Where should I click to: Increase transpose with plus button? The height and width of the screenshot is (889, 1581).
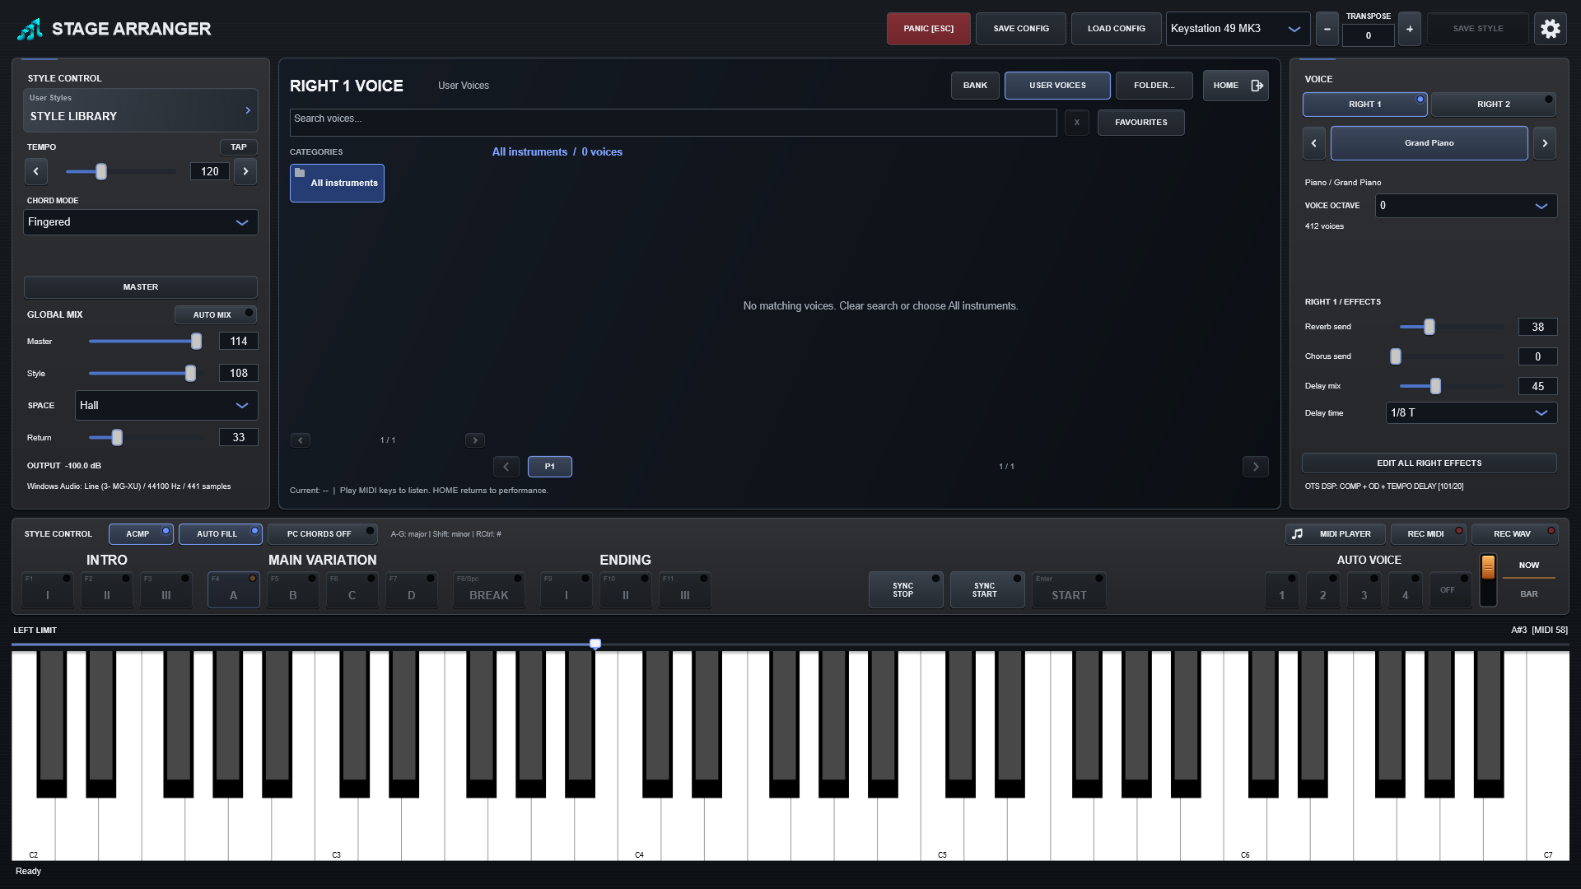(x=1409, y=29)
